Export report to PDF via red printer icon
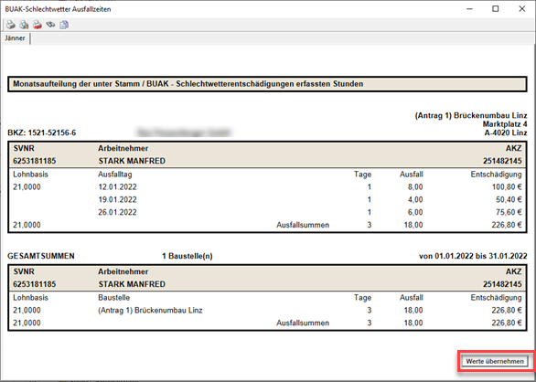Image resolution: width=536 pixels, height=382 pixels. point(38,25)
